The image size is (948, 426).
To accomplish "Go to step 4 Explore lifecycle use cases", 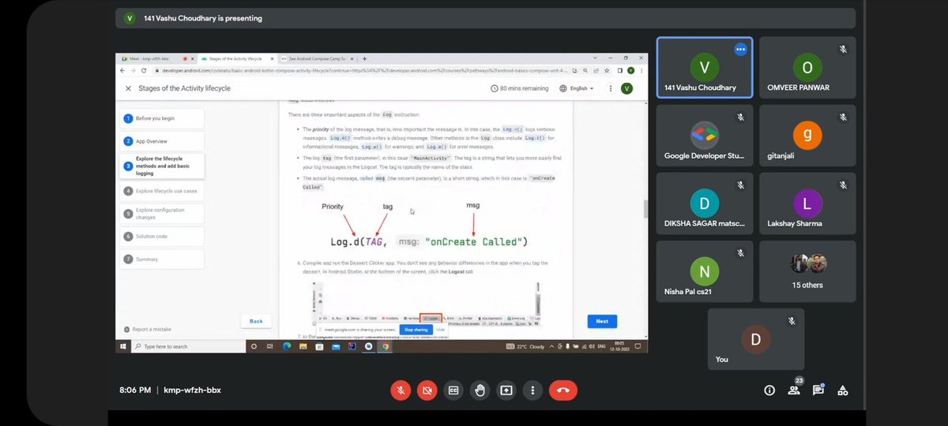I will tap(161, 191).
